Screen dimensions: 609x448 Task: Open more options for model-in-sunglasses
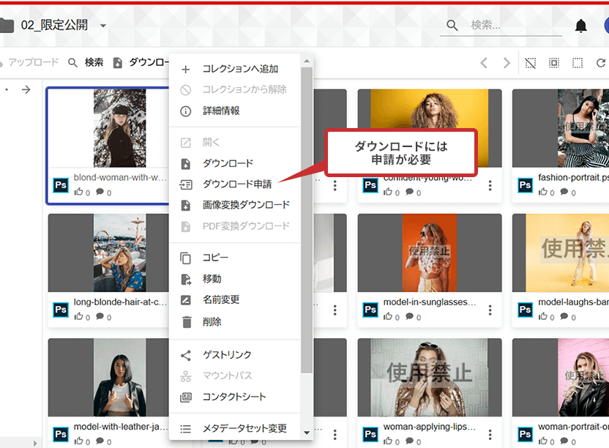coord(490,310)
